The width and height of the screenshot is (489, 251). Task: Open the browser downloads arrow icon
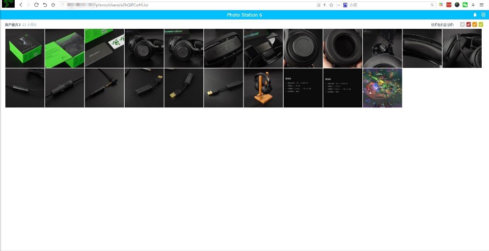tap(473, 5)
